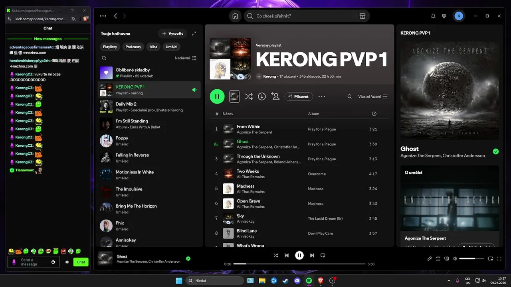Open album link Overcome
511x287 pixels.
(x=317, y=174)
